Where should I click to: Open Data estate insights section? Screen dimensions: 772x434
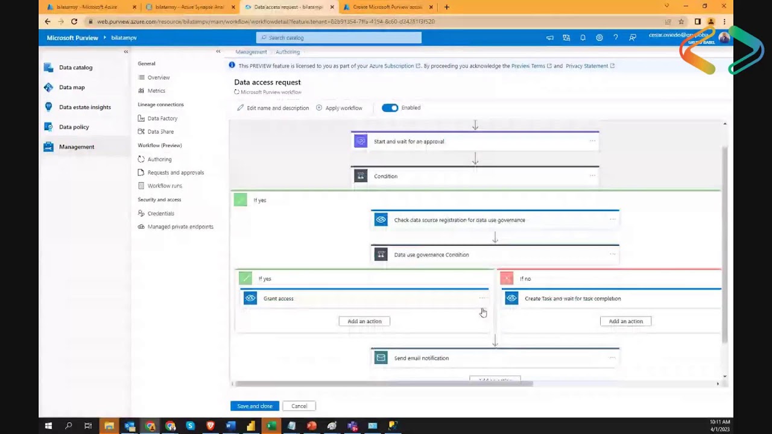click(84, 107)
